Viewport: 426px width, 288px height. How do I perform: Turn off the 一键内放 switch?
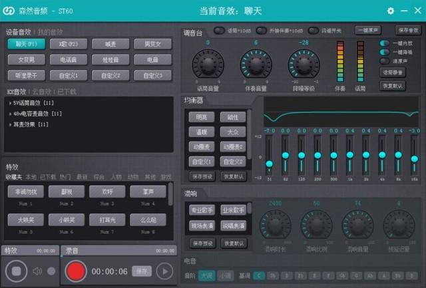coord(385,43)
